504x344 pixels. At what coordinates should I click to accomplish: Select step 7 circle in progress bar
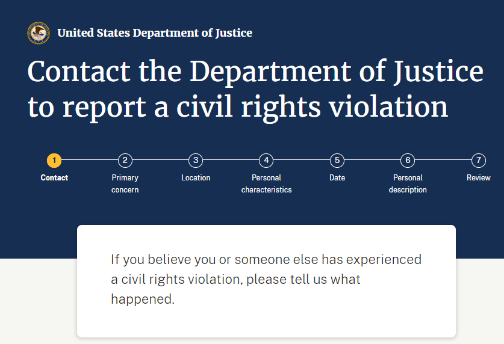tap(479, 160)
